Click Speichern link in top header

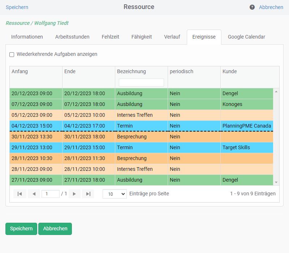pos(17,7)
